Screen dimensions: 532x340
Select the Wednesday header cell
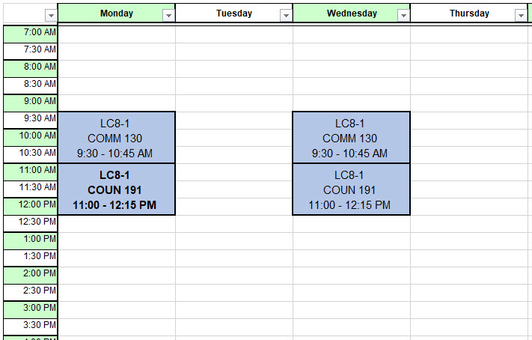click(x=352, y=13)
